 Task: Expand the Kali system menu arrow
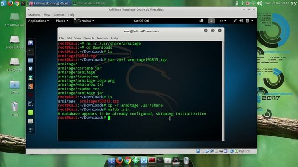252,21
